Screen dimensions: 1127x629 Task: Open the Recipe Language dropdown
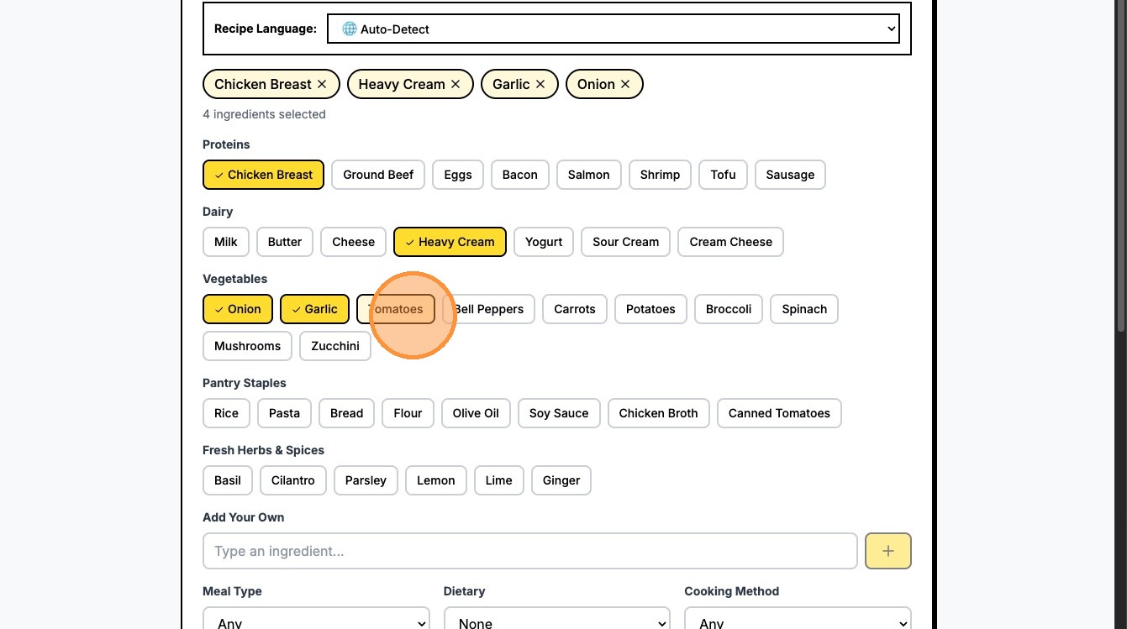tap(613, 29)
